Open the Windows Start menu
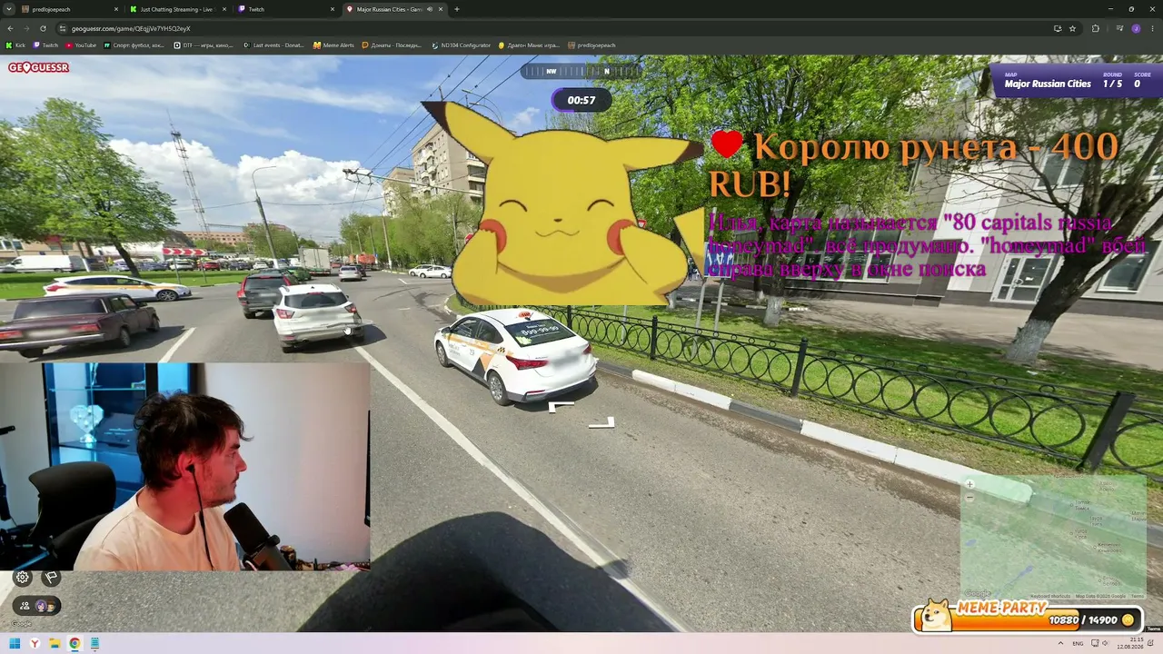The height and width of the screenshot is (654, 1163). pyautogui.click(x=15, y=644)
